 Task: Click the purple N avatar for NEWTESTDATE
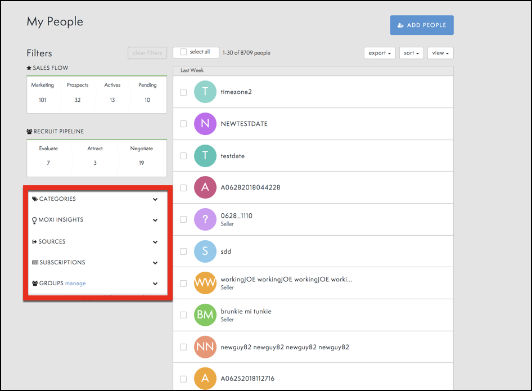point(205,124)
